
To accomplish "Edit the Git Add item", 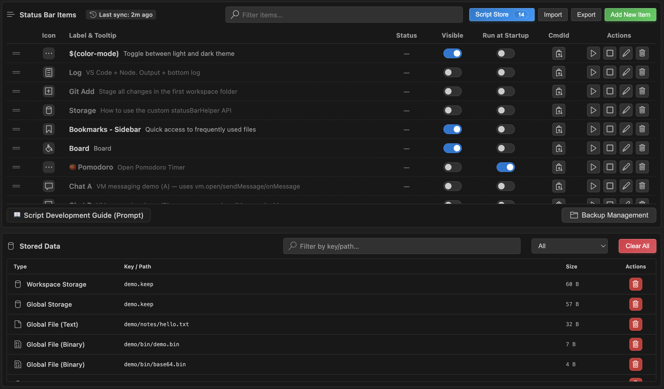I will [x=626, y=91].
